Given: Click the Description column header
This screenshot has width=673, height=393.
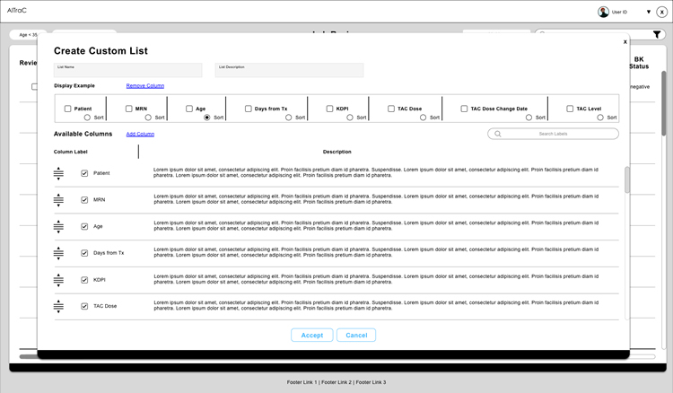Looking at the screenshot, I should pyautogui.click(x=336, y=152).
